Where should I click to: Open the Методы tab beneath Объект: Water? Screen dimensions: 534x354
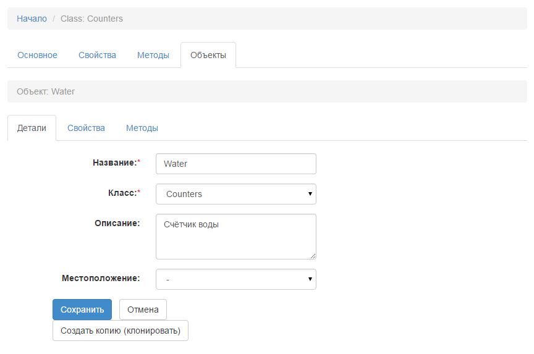(142, 128)
